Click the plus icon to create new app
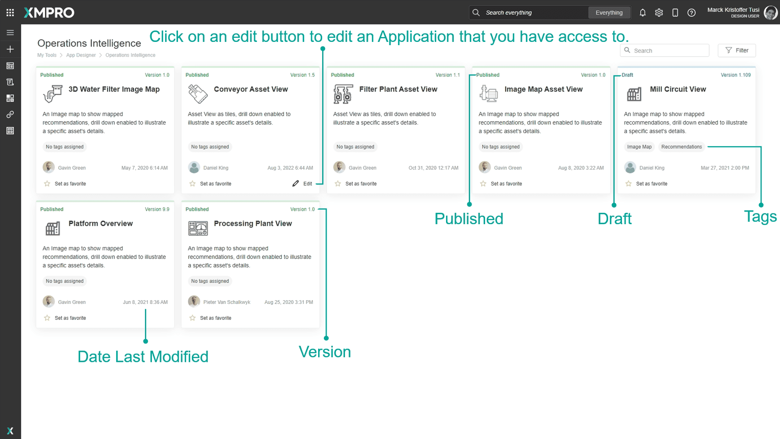The width and height of the screenshot is (780, 439). pyautogui.click(x=10, y=49)
